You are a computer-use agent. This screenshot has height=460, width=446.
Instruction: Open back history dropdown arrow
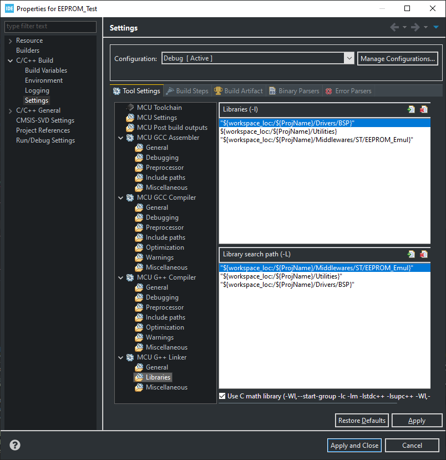404,27
